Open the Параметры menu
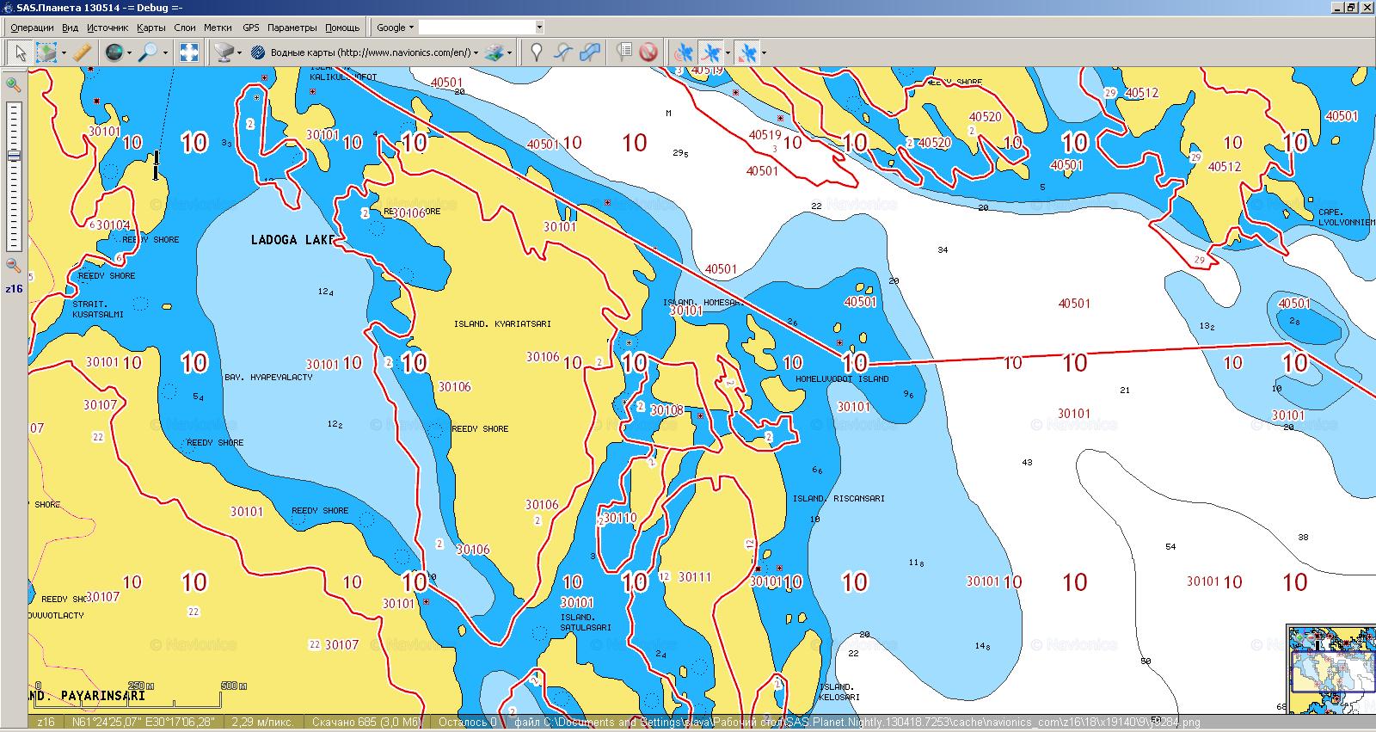Image resolution: width=1376 pixels, height=732 pixels. coord(292,28)
